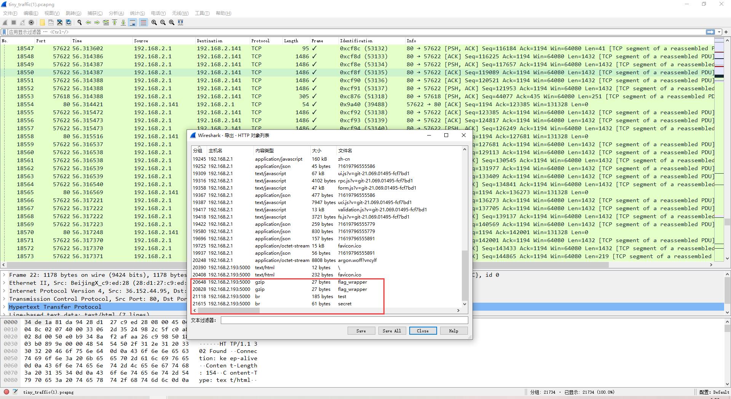Viewport: 731px width, 399px height.
Task: Click the Close button of export dialog
Action: (x=423, y=331)
